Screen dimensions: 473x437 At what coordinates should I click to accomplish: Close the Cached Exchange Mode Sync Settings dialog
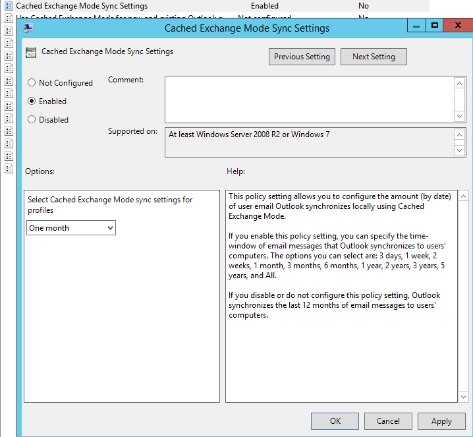tap(458, 25)
